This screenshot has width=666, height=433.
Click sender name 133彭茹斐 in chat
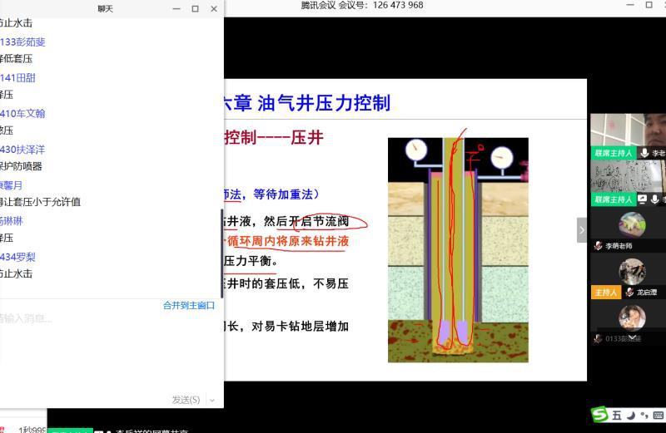[23, 42]
